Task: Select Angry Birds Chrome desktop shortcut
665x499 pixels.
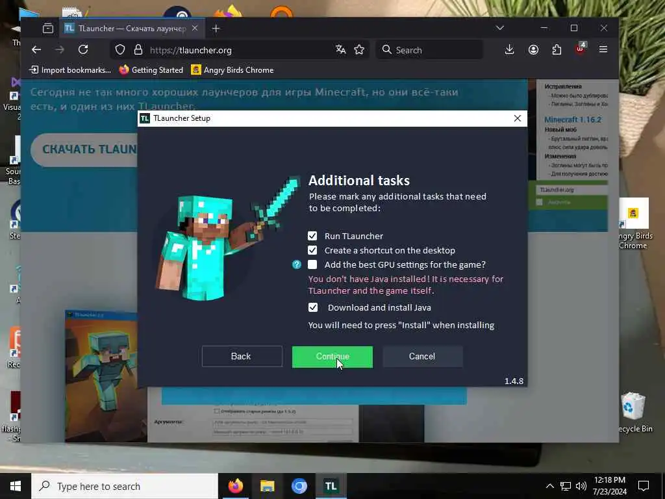Action: point(633,224)
